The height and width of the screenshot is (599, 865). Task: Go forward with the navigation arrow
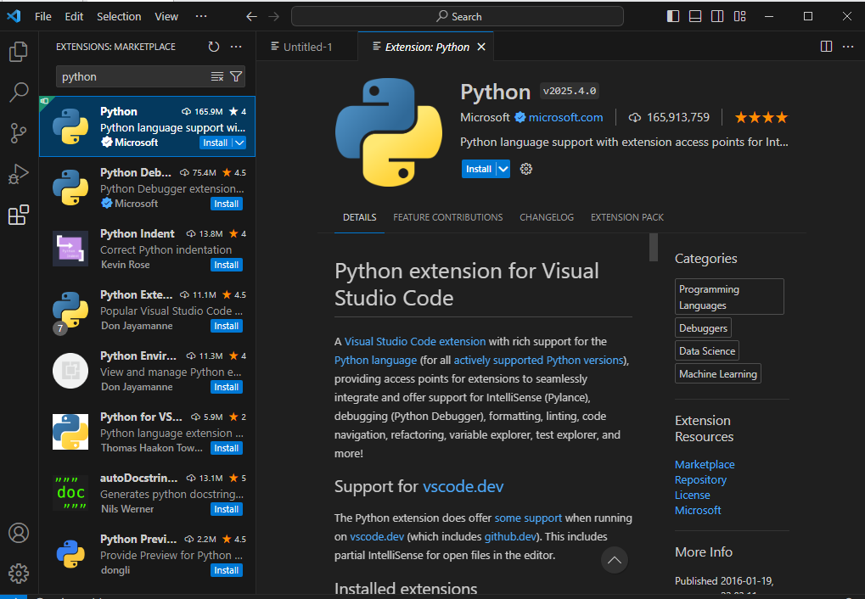click(273, 17)
